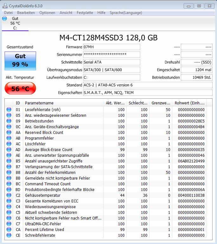The width and height of the screenshot is (217, 244).
Task: Click the Firmware field showing 07MH
Action: 112,47
